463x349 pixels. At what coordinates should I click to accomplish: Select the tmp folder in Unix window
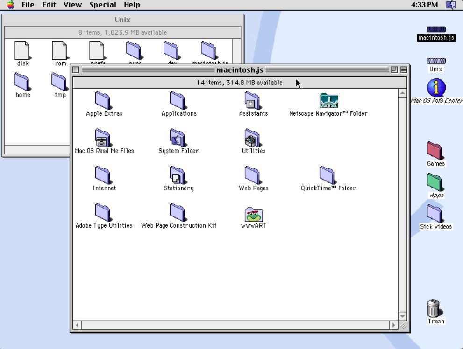click(59, 82)
